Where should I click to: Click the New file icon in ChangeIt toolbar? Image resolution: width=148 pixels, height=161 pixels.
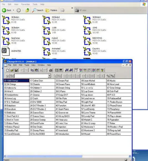(7, 70)
